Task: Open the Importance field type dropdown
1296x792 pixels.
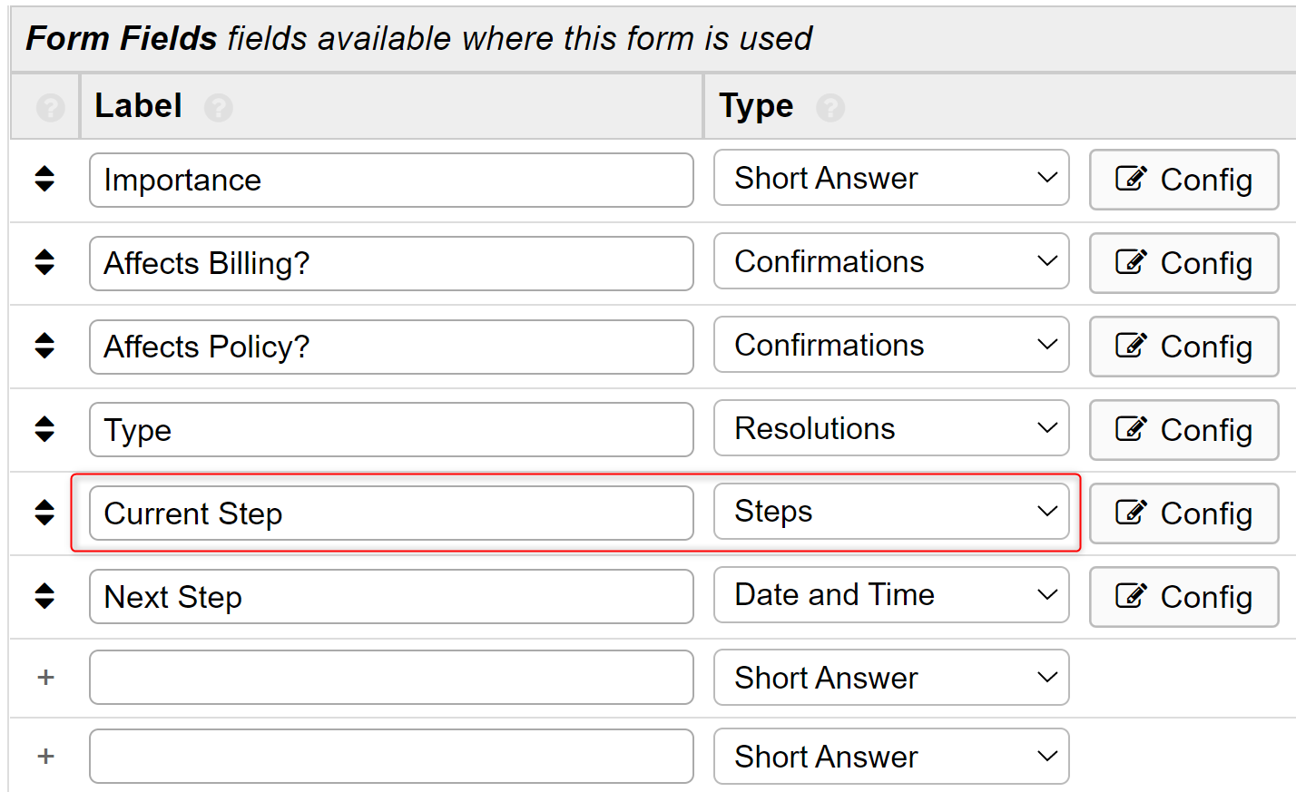Action: point(890,178)
